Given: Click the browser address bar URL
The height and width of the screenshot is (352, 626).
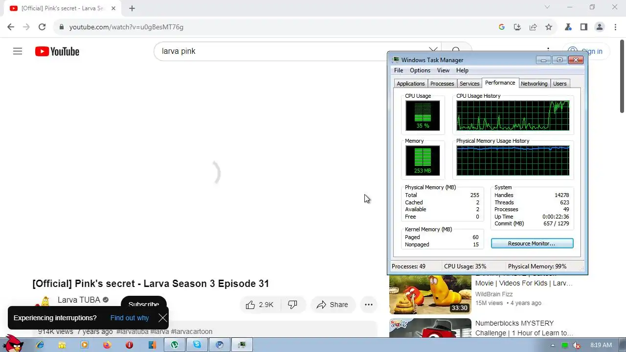Looking at the screenshot, I should (x=126, y=27).
